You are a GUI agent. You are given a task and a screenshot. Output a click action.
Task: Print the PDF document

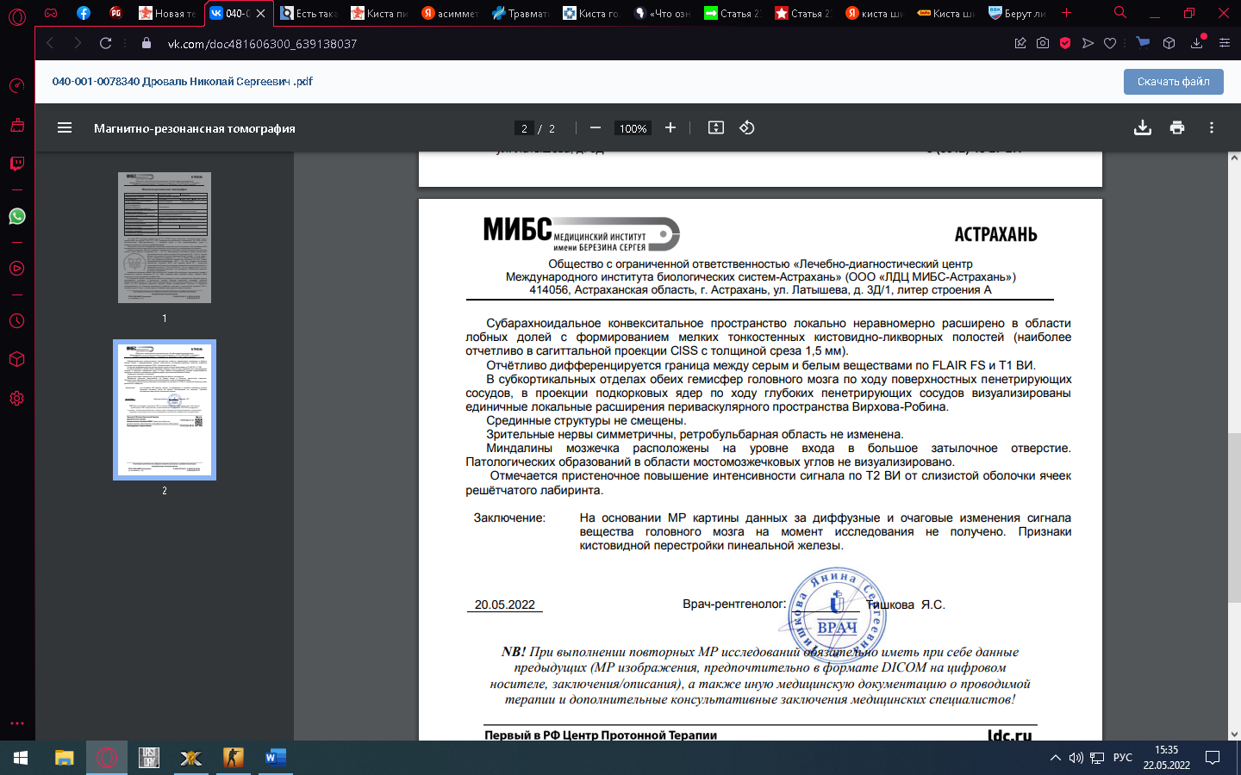1177,128
